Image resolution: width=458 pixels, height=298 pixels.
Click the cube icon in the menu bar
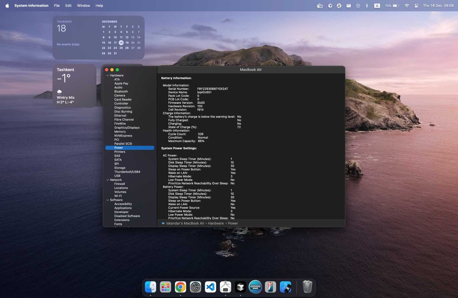[x=330, y=5]
